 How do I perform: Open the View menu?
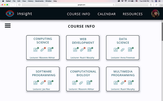(24, 1)
